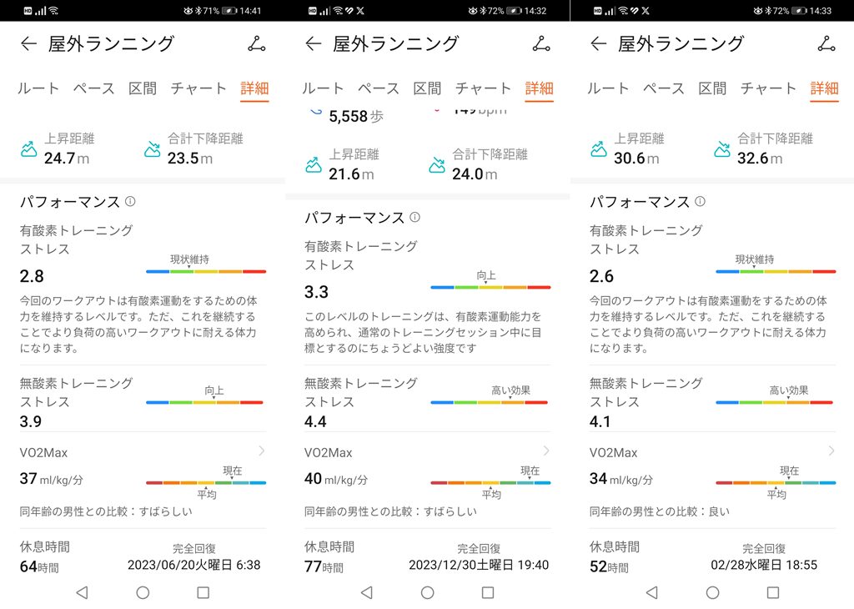The height and width of the screenshot is (609, 854).
Task: Tap the route share icon in the 14:32 screen
Action: (541, 44)
